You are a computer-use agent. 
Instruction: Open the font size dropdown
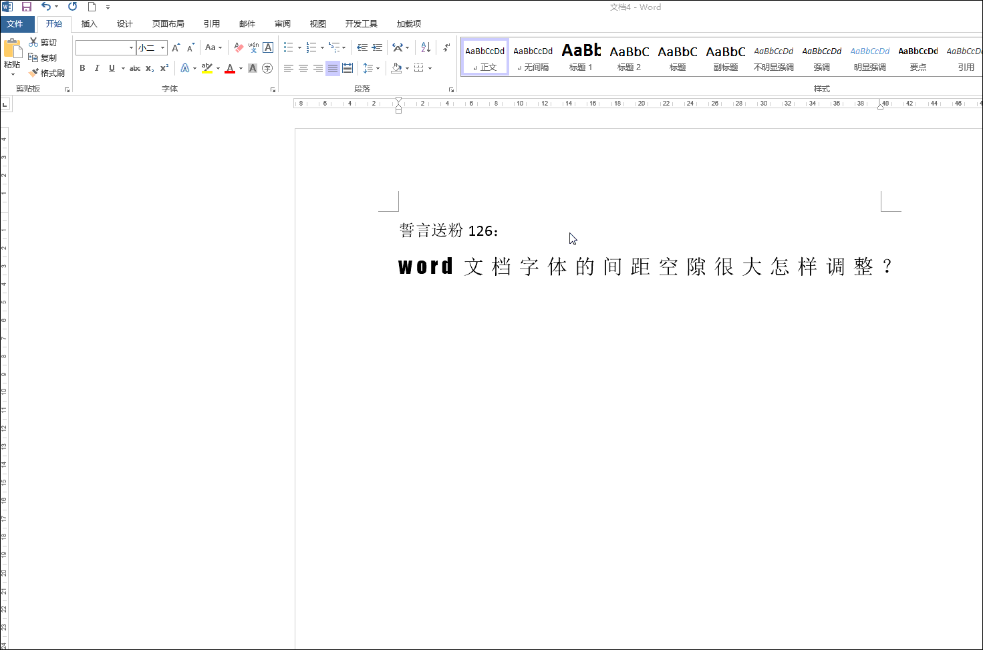pos(162,47)
